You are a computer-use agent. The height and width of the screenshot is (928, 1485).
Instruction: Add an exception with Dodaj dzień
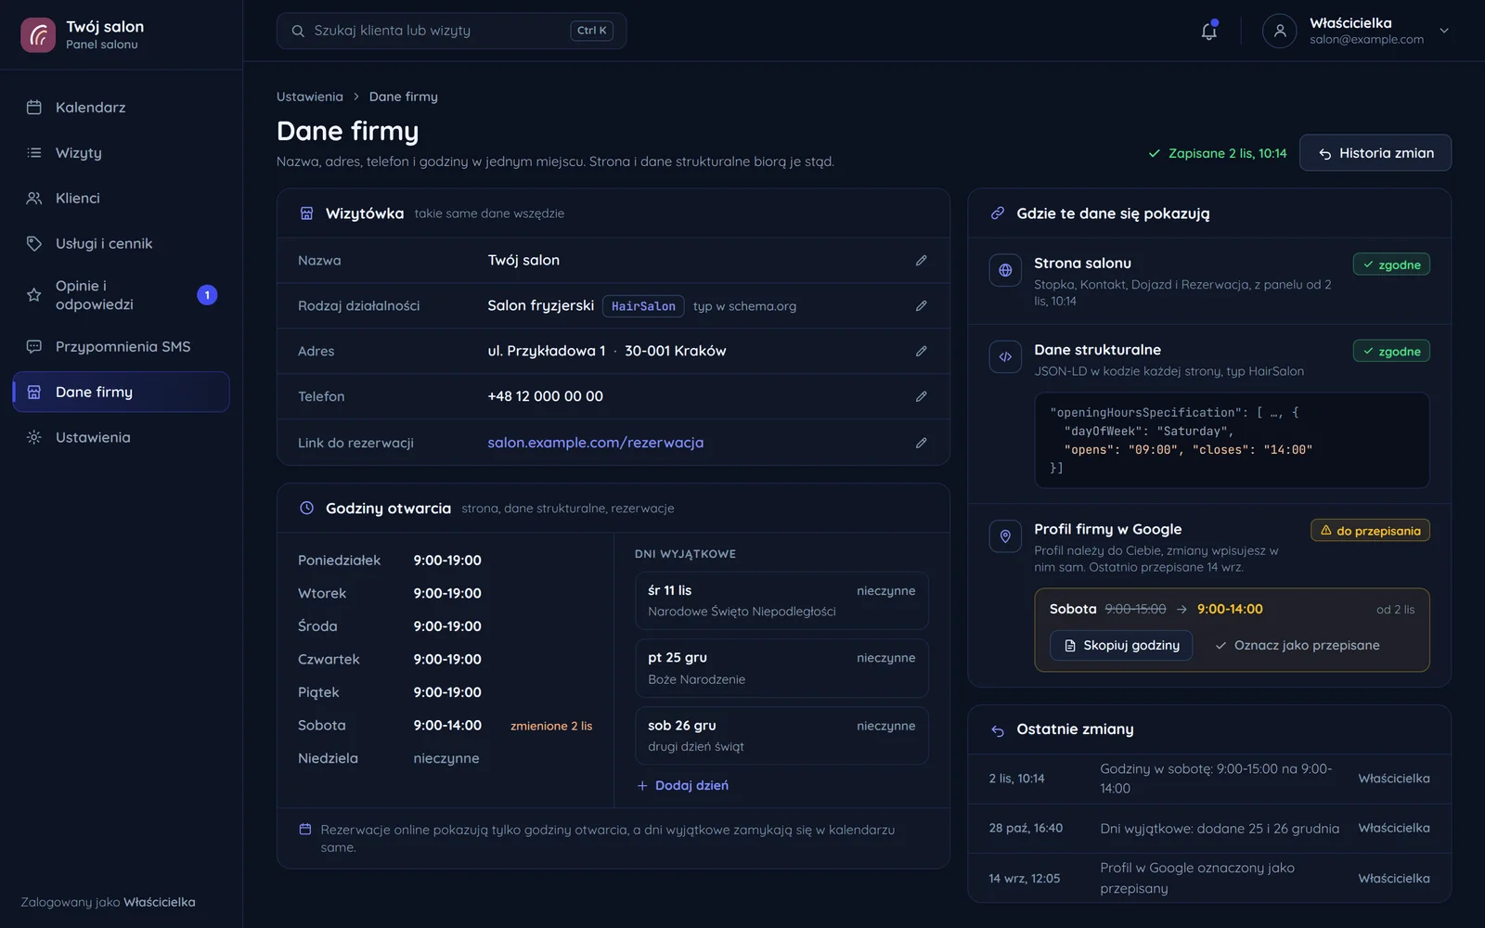click(x=682, y=786)
